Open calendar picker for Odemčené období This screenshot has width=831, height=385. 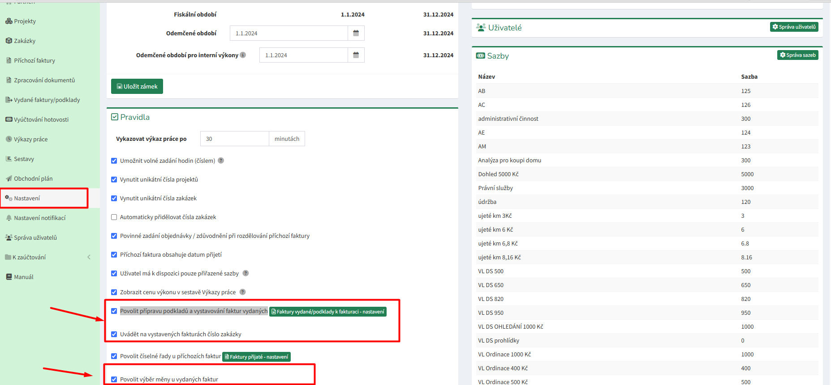click(x=356, y=33)
